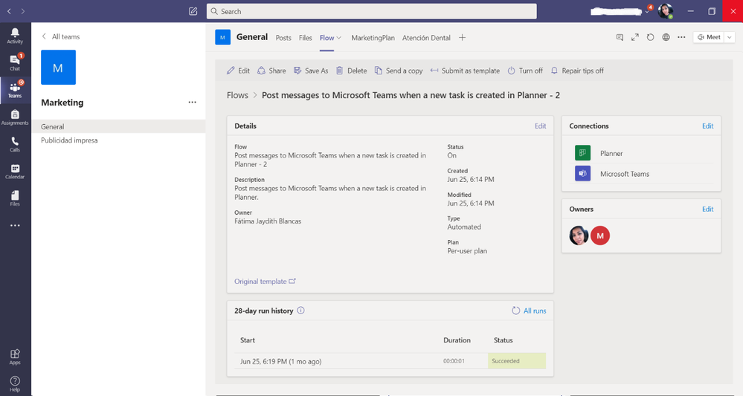Viewport: 743px width, 396px height.
Task: Click the Planner connection name
Action: 611,153
